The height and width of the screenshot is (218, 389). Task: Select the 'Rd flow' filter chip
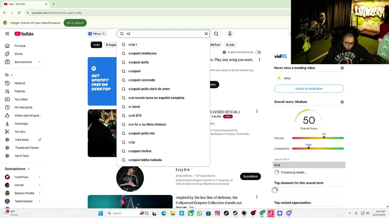point(215,45)
